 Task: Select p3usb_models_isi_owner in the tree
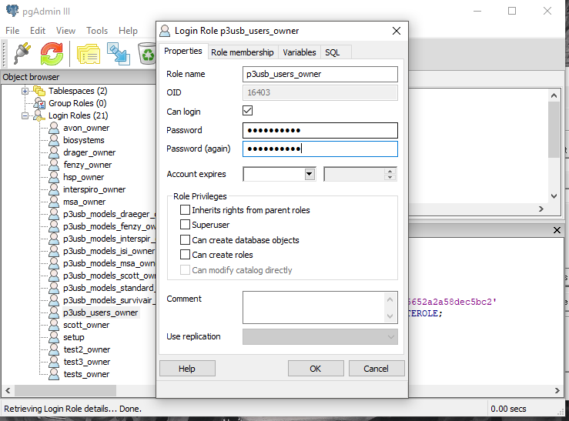[x=109, y=251]
